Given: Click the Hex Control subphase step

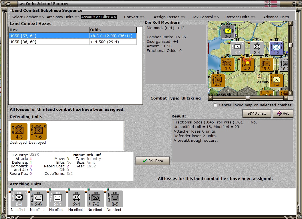Looking at the screenshot, I should (205, 17).
